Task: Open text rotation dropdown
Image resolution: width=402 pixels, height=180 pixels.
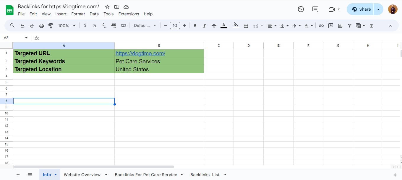Action: (309, 26)
